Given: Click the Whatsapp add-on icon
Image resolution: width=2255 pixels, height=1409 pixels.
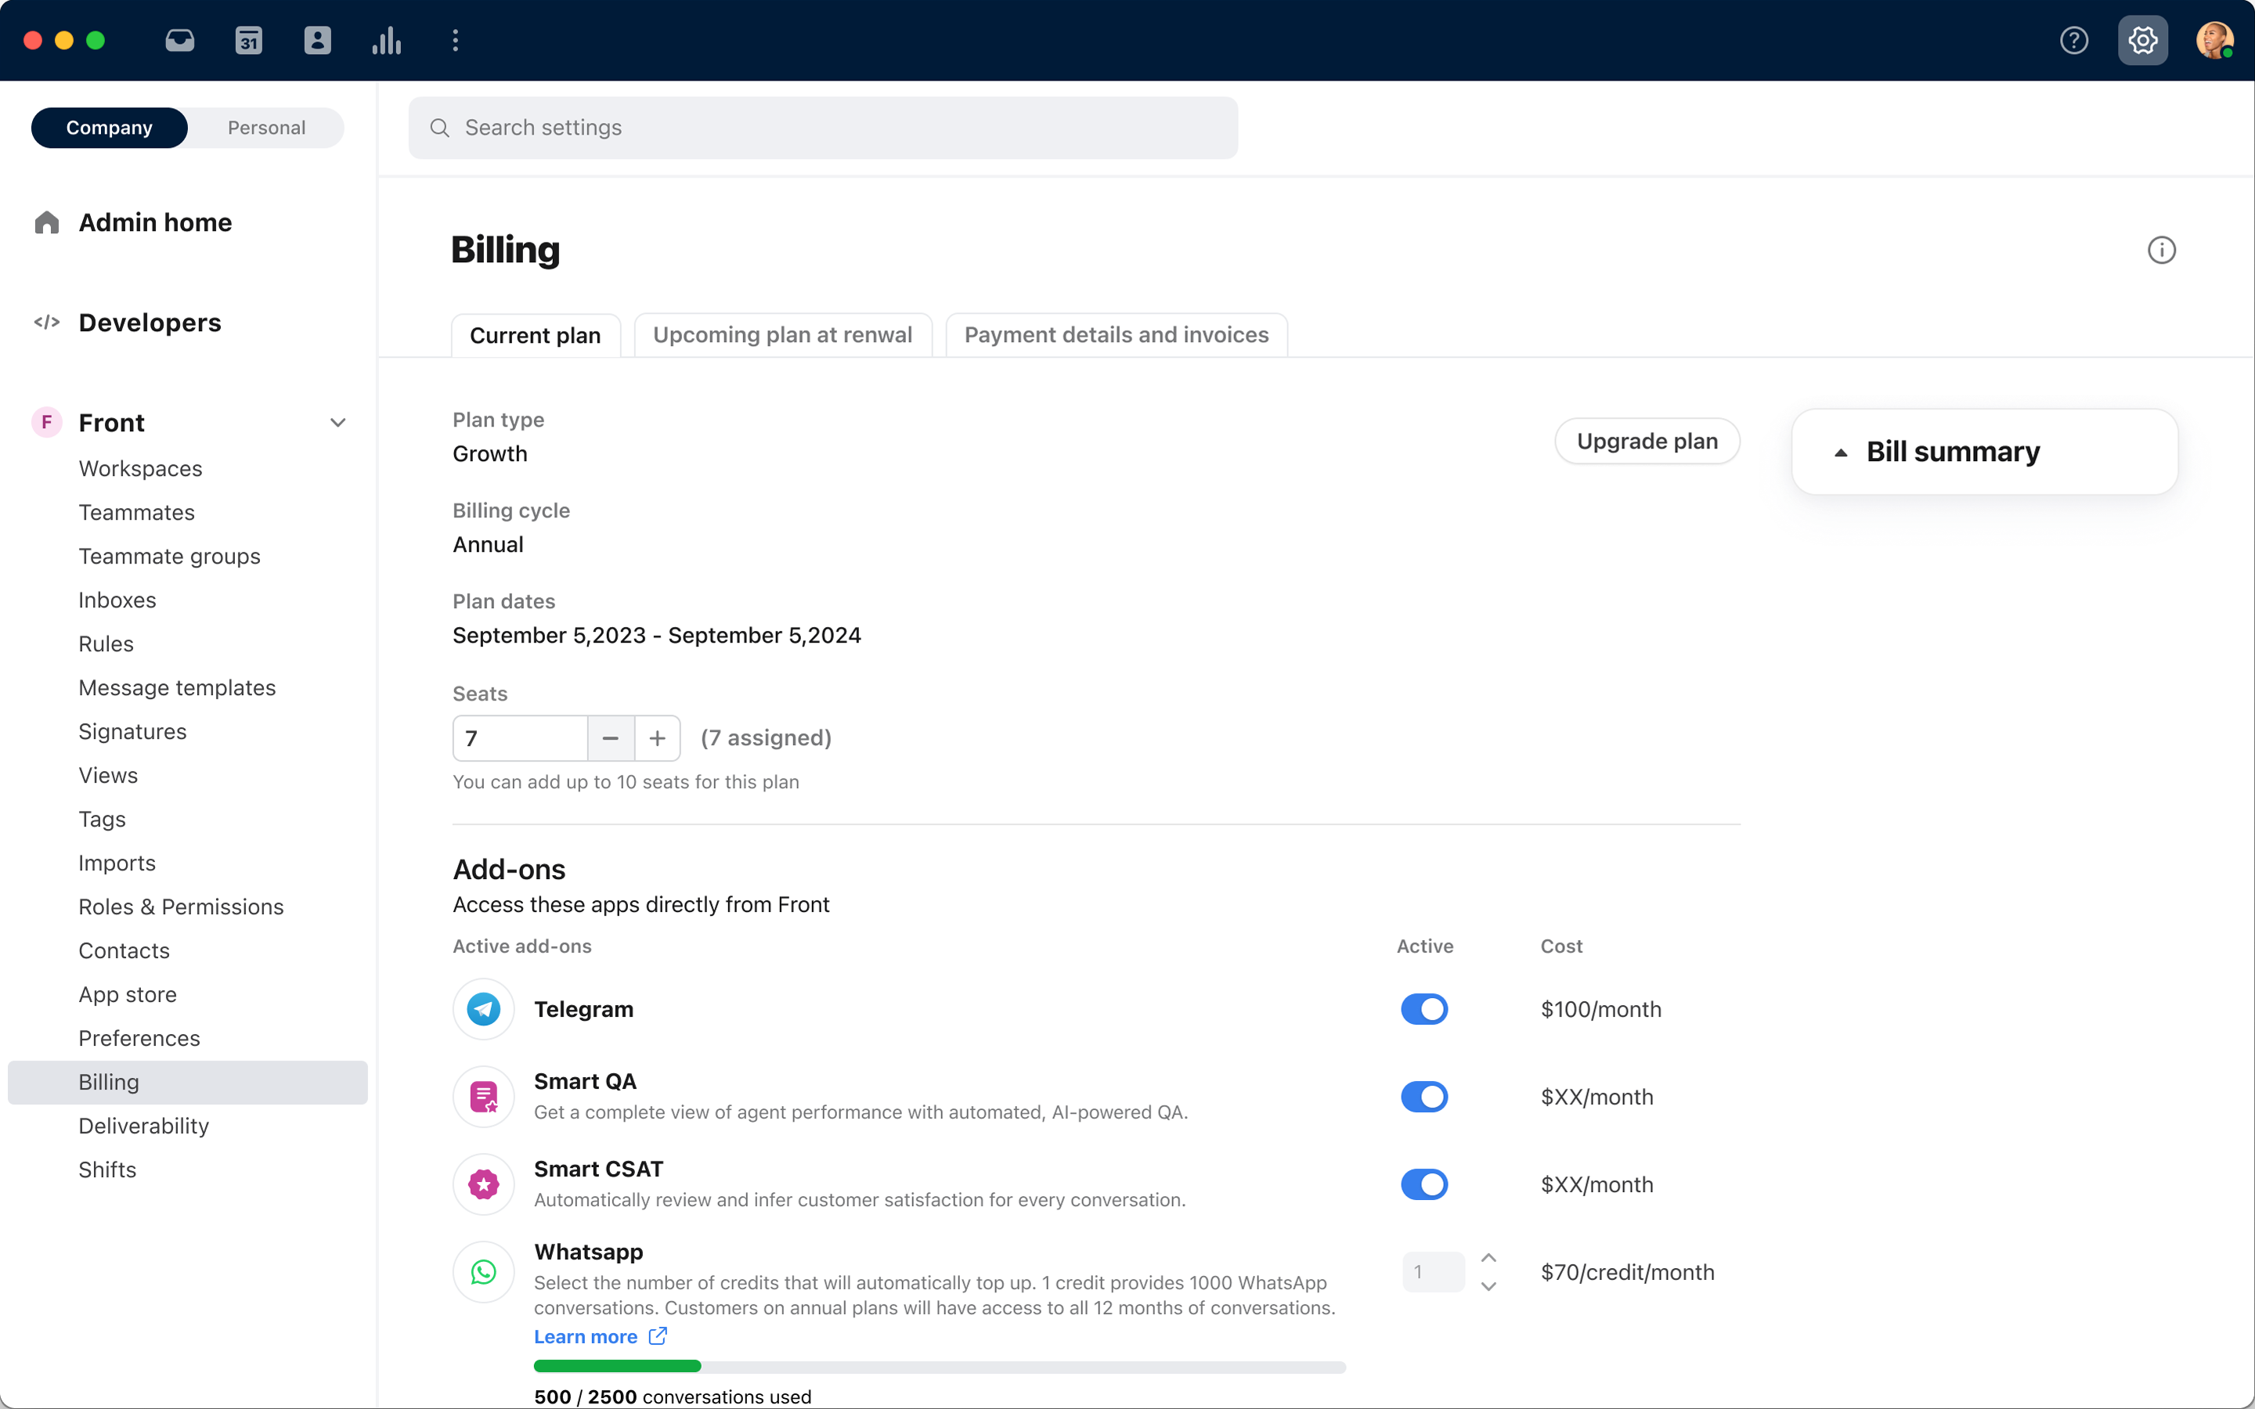Looking at the screenshot, I should point(484,1272).
